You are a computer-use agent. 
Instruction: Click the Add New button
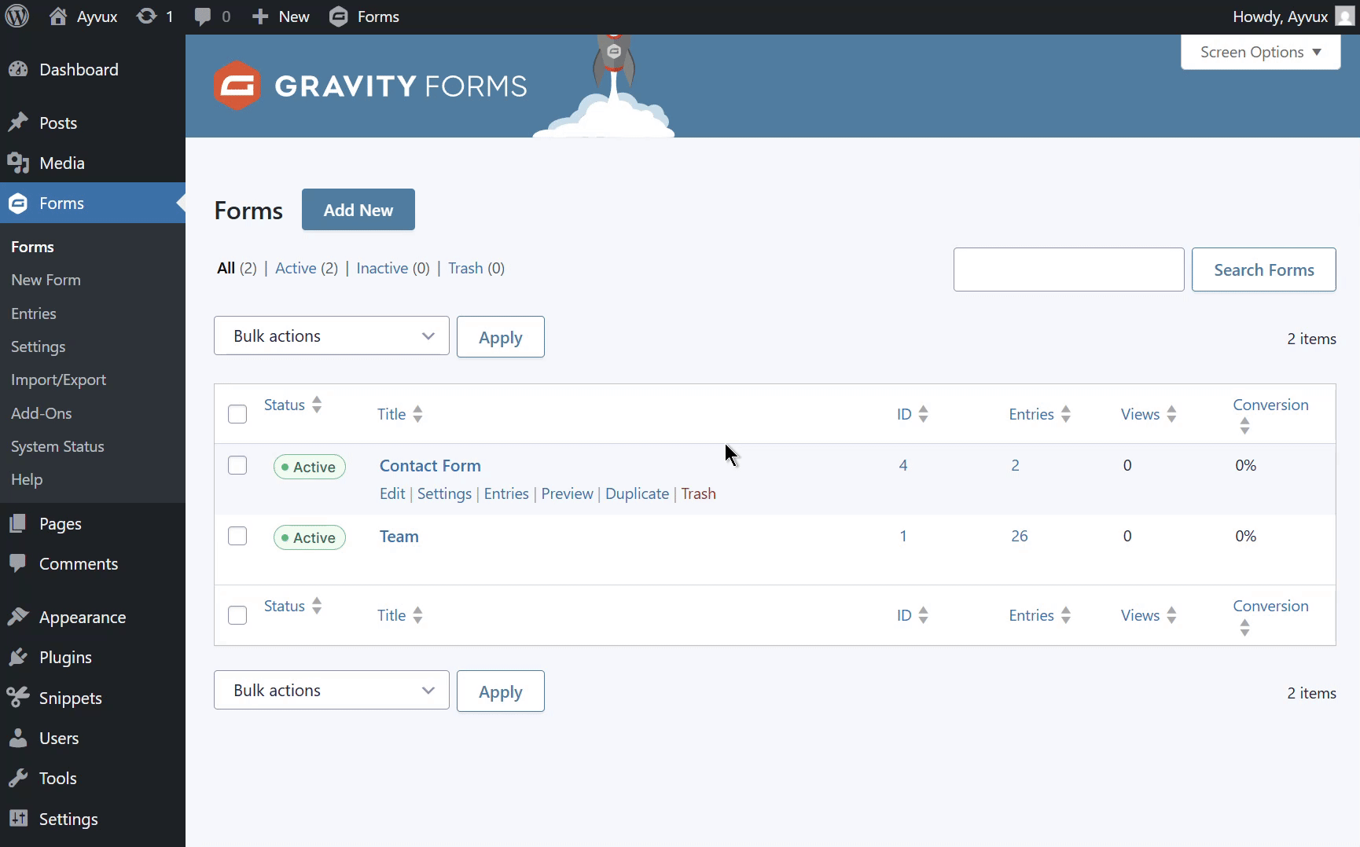point(358,210)
